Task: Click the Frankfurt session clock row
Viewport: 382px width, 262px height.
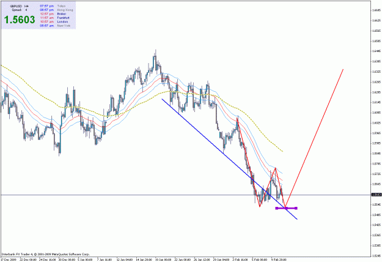Action: point(54,18)
